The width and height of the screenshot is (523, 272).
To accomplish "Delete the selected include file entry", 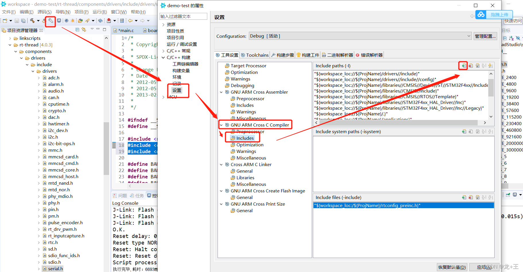I will pyautogui.click(x=471, y=197).
